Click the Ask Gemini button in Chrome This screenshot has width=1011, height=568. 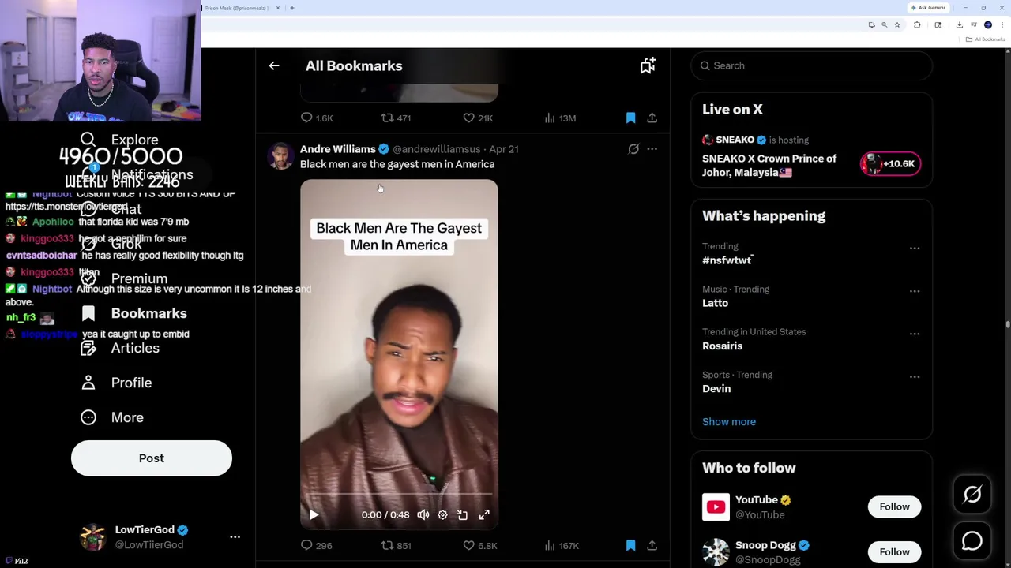(928, 8)
